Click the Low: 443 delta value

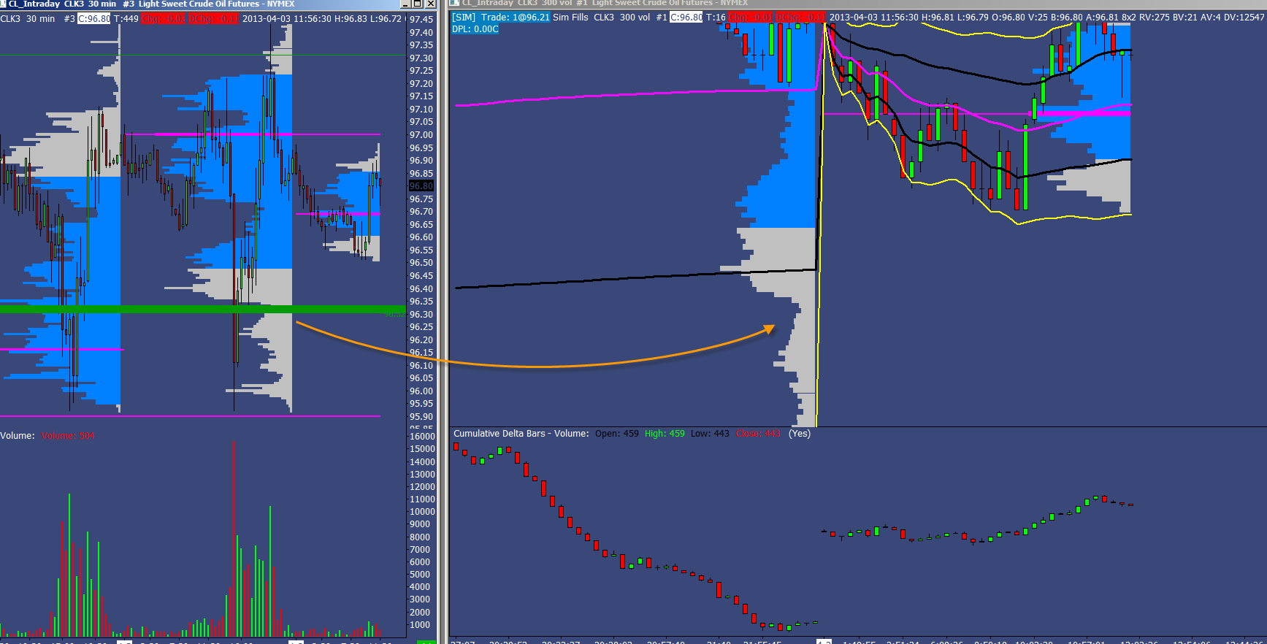pos(710,434)
